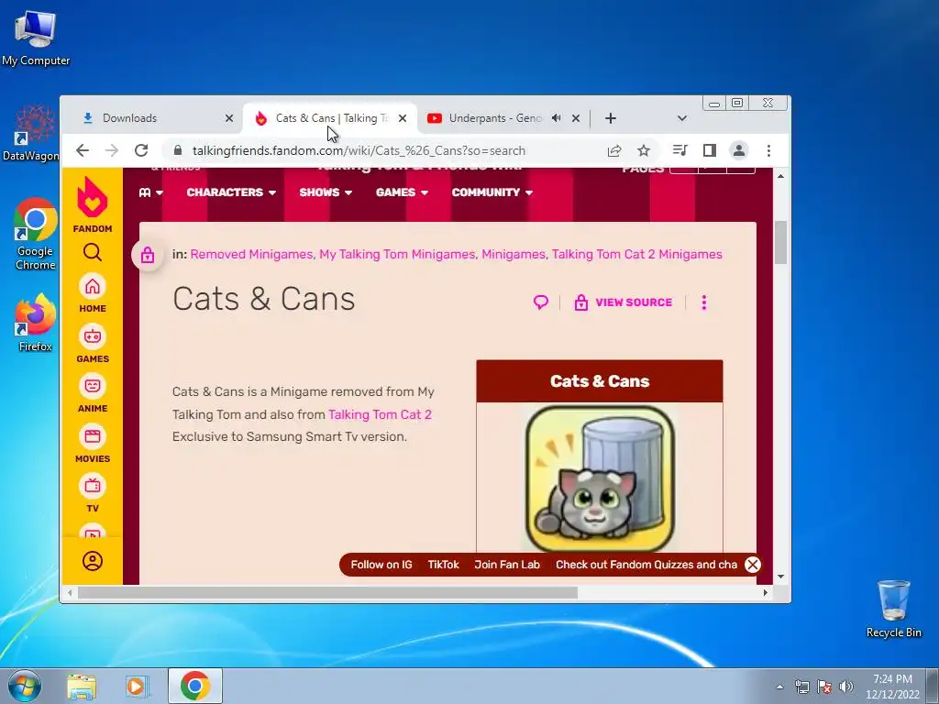939x704 pixels.
Task: Open Removed Minigames category link
Action: point(251,255)
